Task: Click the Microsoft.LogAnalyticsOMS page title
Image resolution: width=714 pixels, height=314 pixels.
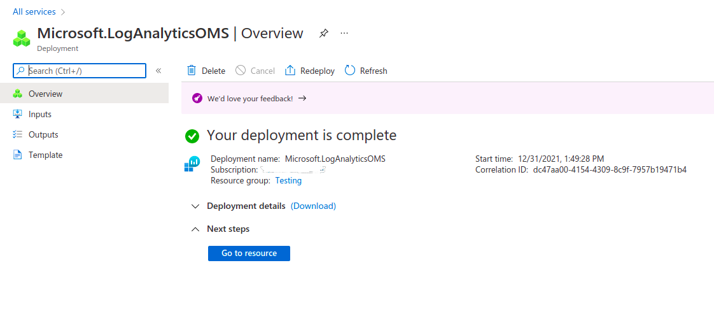Action: [x=133, y=33]
